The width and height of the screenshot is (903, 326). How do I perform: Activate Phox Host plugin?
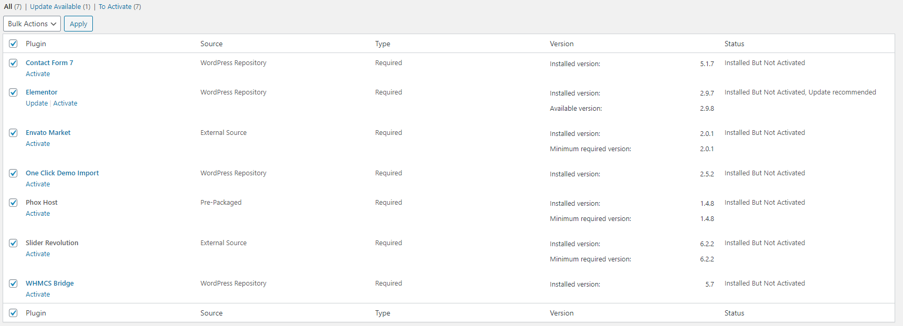38,214
